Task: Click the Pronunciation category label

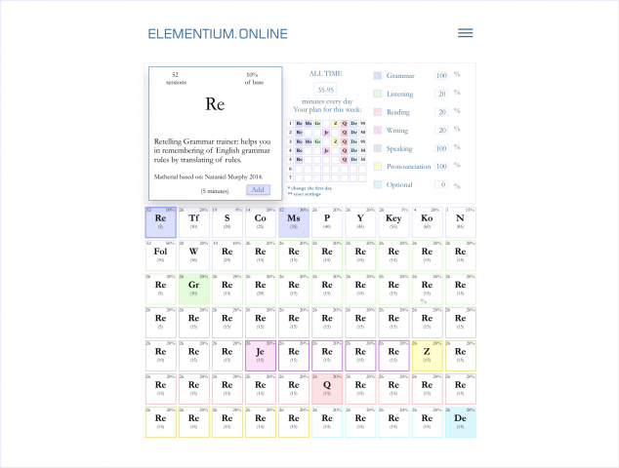Action: 408,167
